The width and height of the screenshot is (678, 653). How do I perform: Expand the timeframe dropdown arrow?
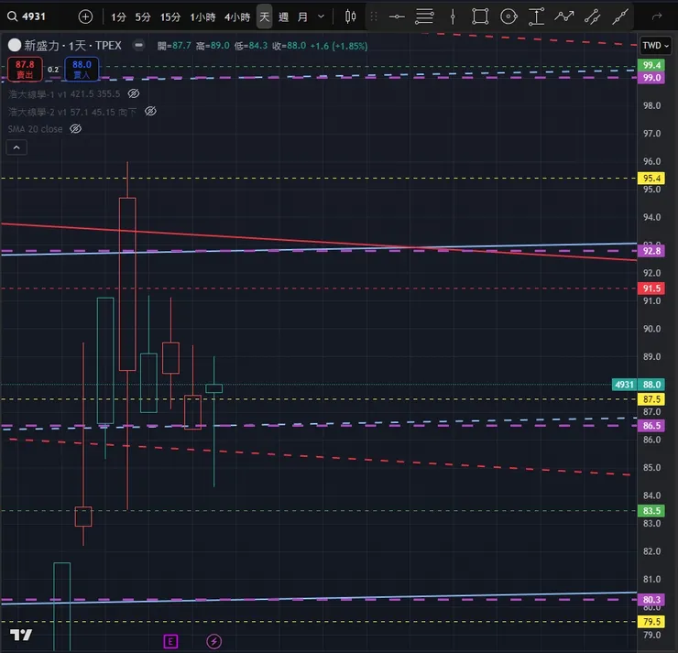[x=321, y=16]
